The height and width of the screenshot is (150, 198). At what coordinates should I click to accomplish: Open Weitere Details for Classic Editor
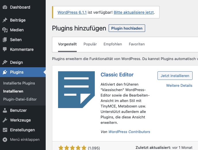tap(179, 85)
